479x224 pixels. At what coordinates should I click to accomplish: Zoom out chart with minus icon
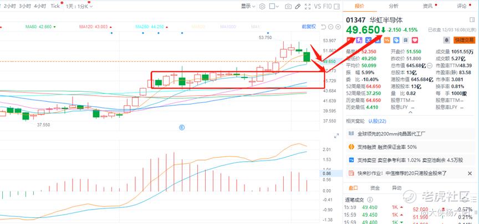331,27
